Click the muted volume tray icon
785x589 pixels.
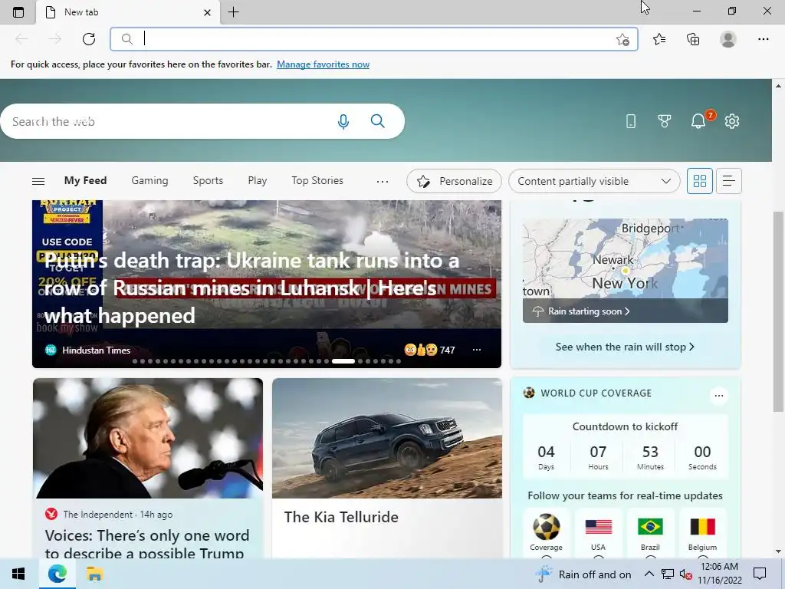click(x=685, y=574)
